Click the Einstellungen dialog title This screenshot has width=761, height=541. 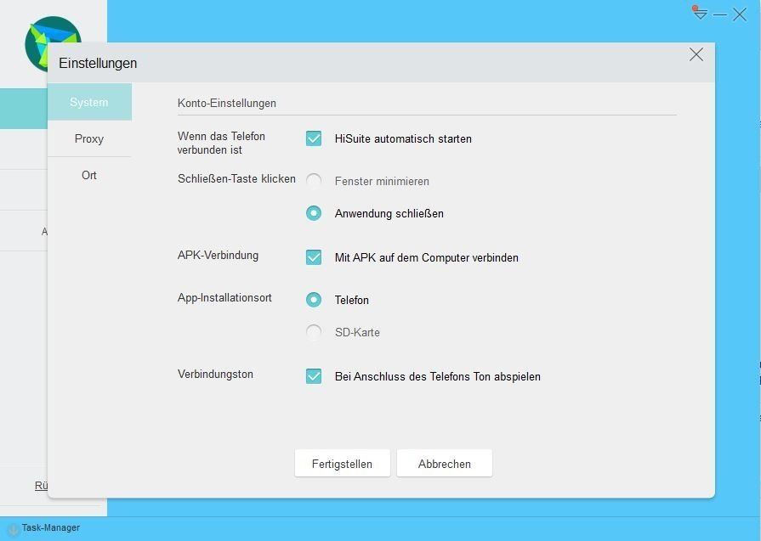coord(98,64)
